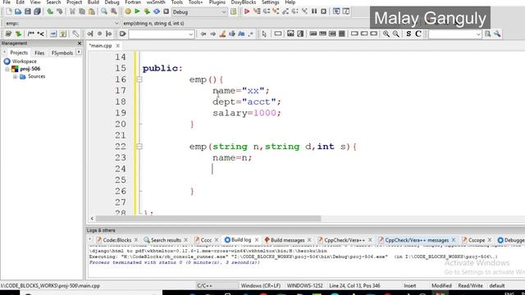Screen dimensions: 525x295
Task: Click the Build and Run icon
Action: [147, 11]
